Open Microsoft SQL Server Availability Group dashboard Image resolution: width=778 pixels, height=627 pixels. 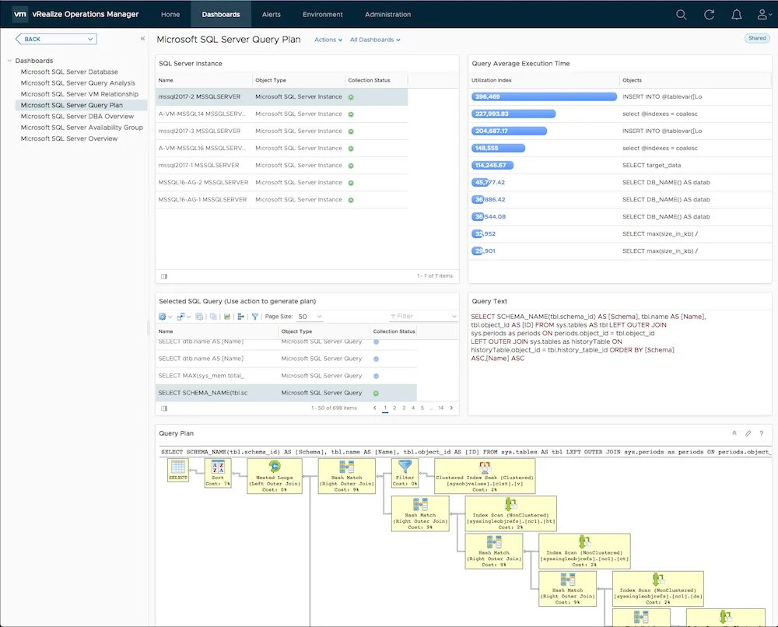82,128
